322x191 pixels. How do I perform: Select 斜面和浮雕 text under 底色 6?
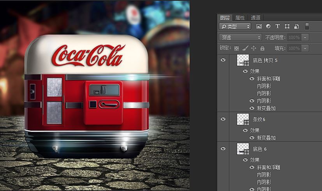(x=268, y=167)
